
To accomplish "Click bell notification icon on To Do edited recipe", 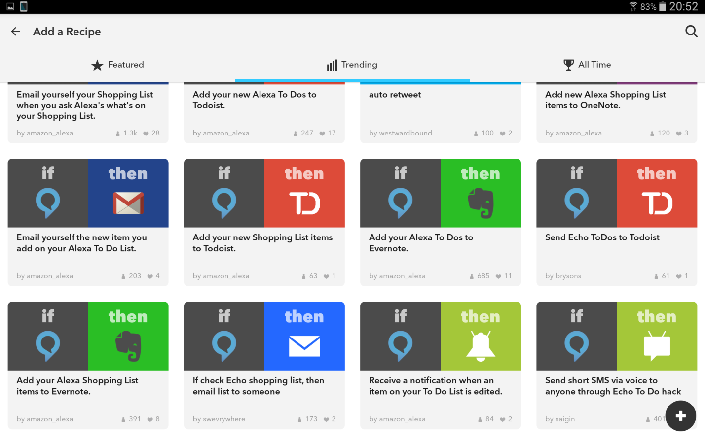I will tap(481, 346).
